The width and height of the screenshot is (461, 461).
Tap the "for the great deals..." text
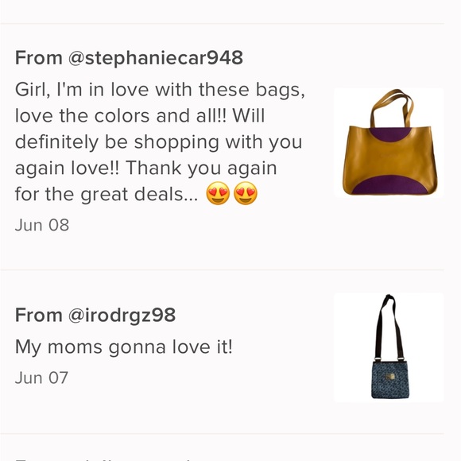click(107, 195)
